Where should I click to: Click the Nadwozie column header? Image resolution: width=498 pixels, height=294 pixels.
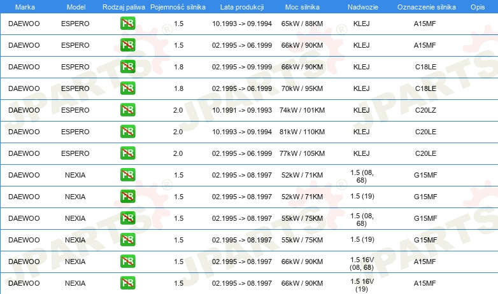click(x=363, y=7)
